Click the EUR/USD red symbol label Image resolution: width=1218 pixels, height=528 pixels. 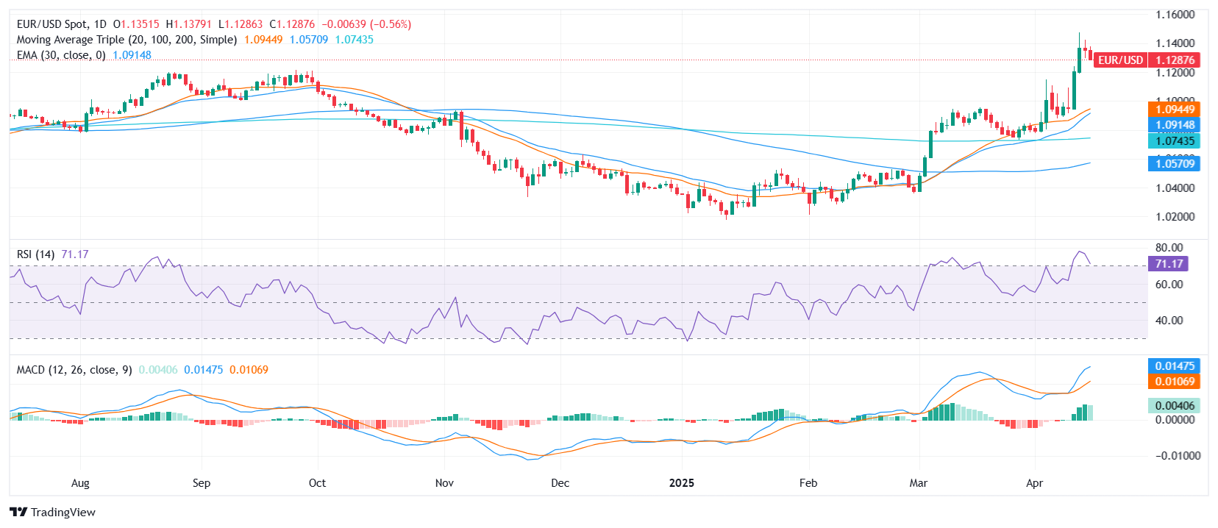pos(1120,60)
